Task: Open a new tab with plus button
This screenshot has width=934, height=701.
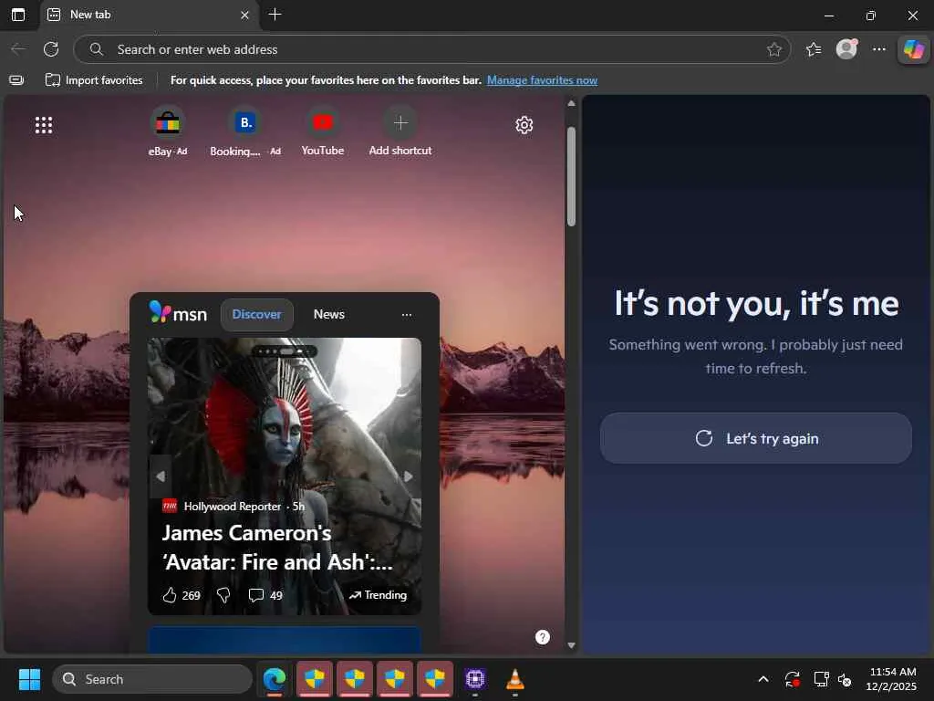Action: point(275,15)
